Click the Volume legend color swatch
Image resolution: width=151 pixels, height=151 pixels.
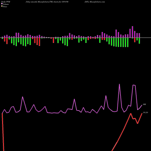[2, 4]
